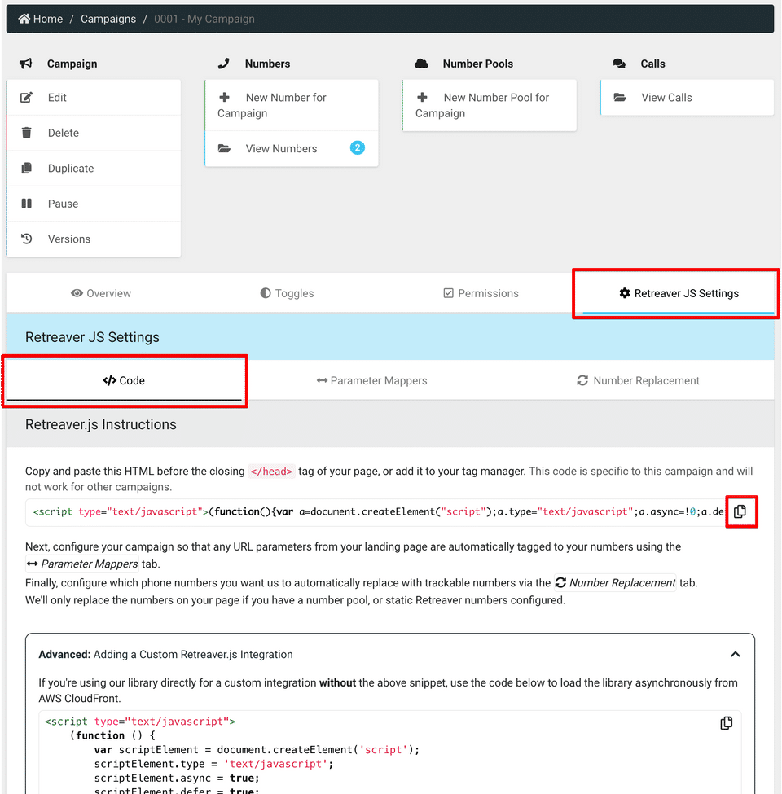Open campaign Versions

point(94,239)
